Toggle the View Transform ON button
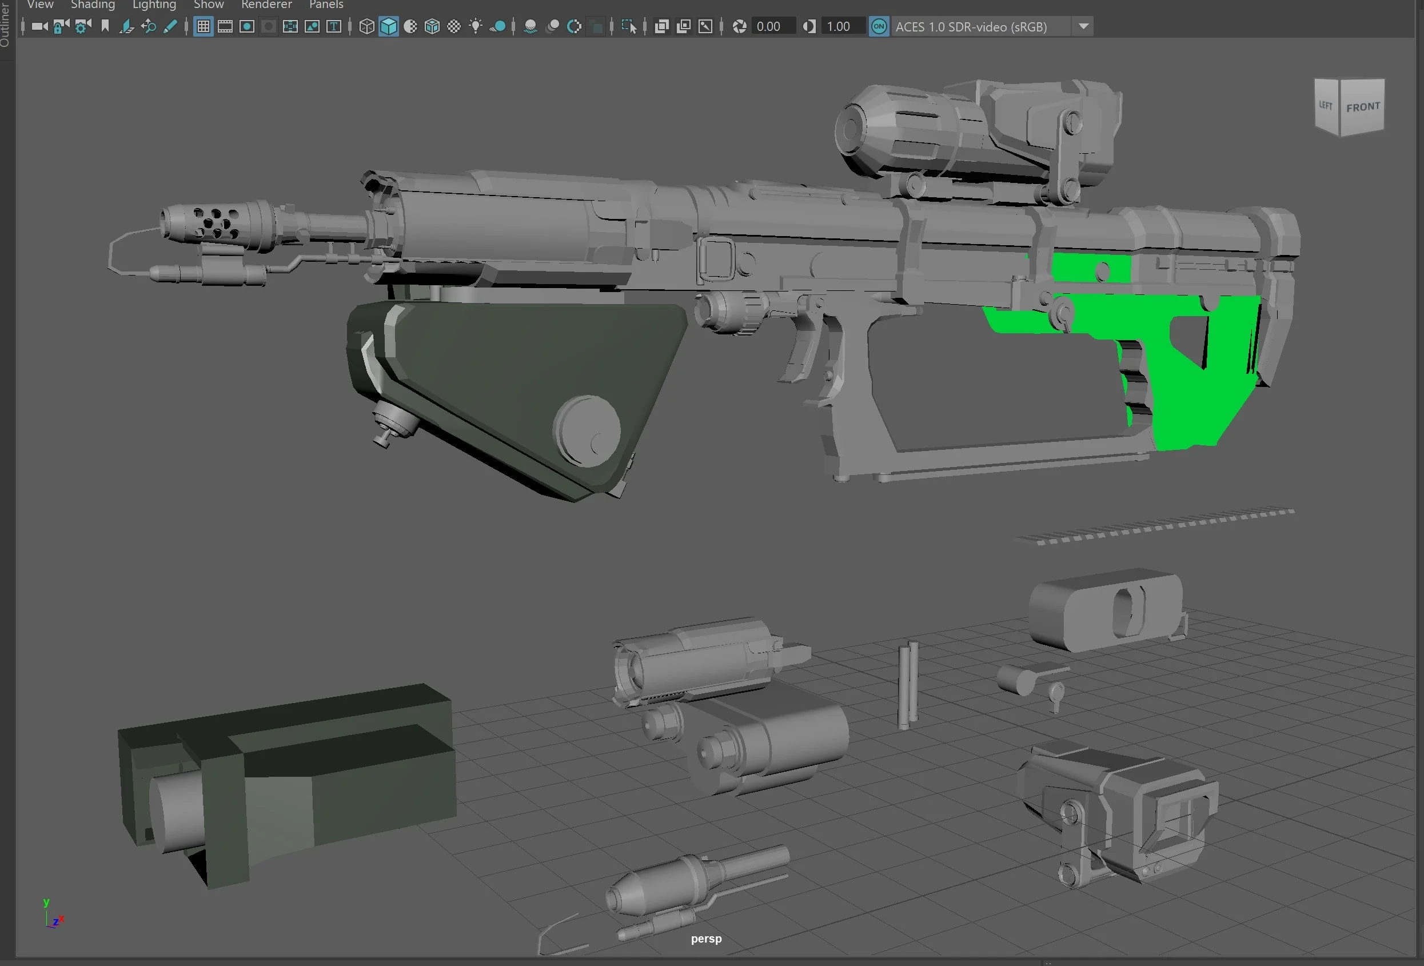This screenshot has width=1424, height=966. coord(879,26)
